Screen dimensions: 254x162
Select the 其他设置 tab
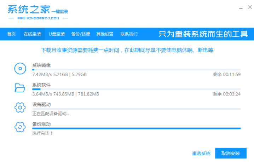coord(105,34)
